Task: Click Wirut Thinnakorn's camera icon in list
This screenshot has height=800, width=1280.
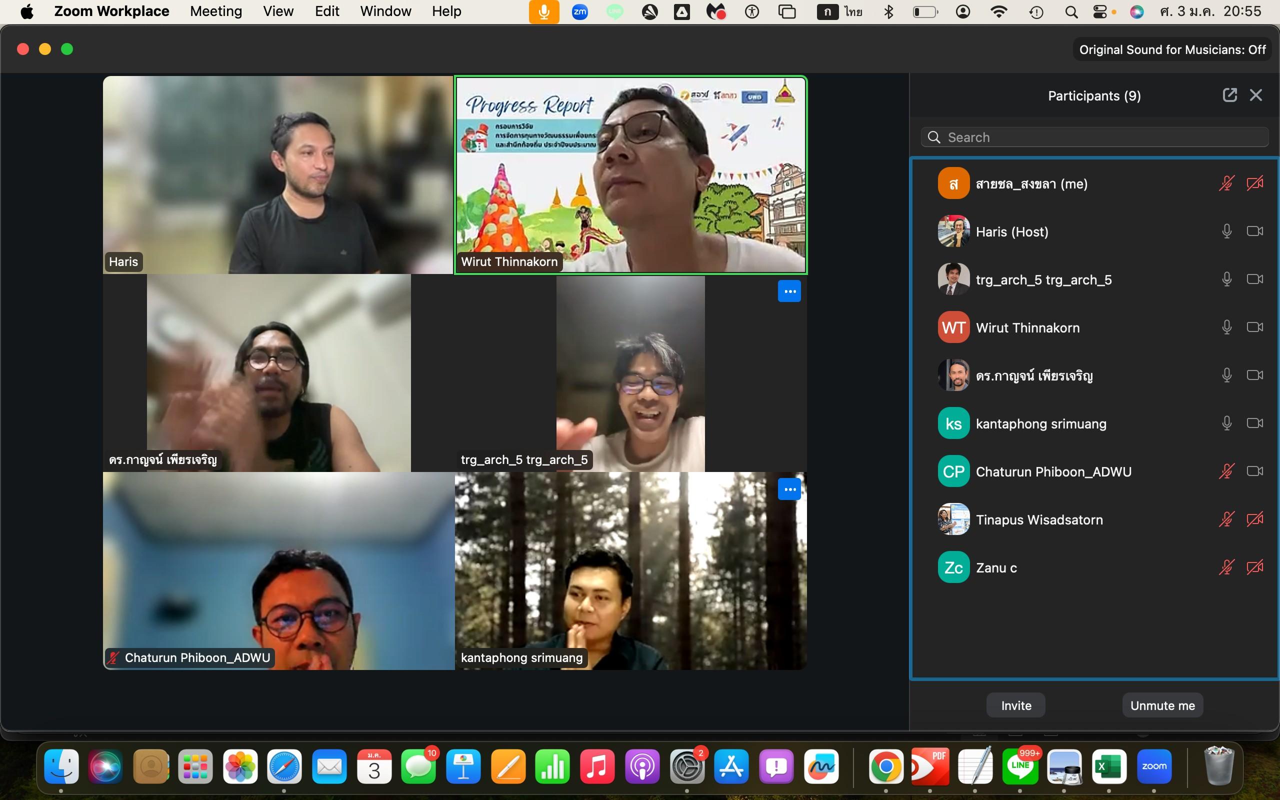Action: click(x=1254, y=327)
